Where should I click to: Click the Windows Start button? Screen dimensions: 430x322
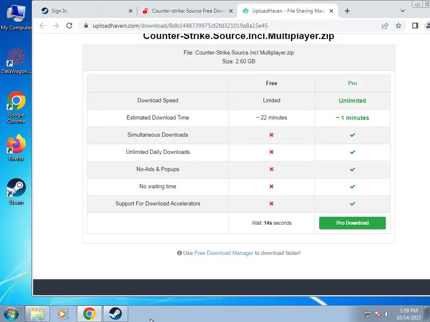pos(11,314)
